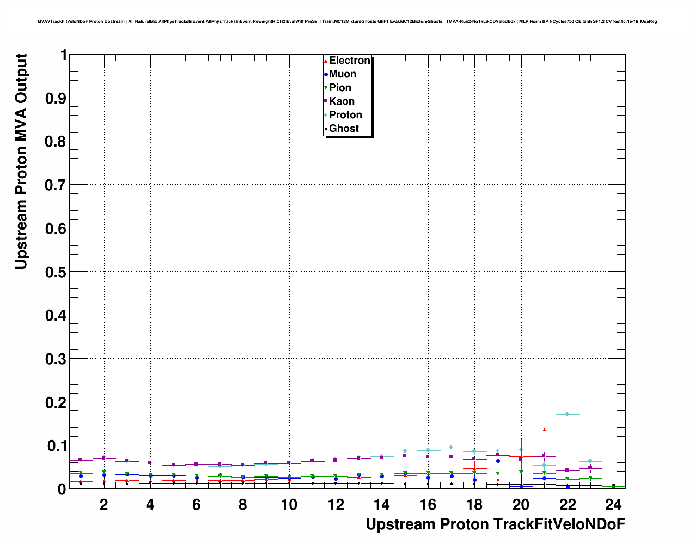Click the 'Kaon' legend label text
Viewport: 695px width, 543px height.
tap(342, 101)
